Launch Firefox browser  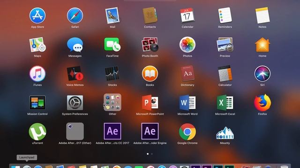(x=262, y=103)
